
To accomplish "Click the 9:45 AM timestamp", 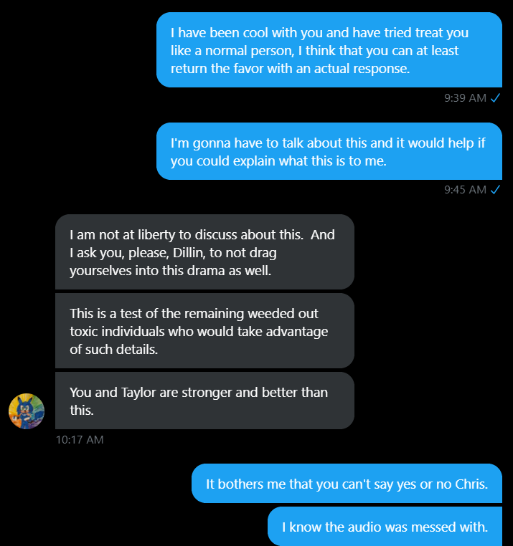I will click(465, 190).
